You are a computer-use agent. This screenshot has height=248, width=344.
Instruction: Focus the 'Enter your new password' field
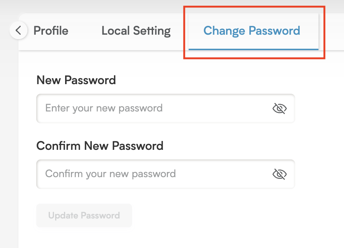click(166, 108)
